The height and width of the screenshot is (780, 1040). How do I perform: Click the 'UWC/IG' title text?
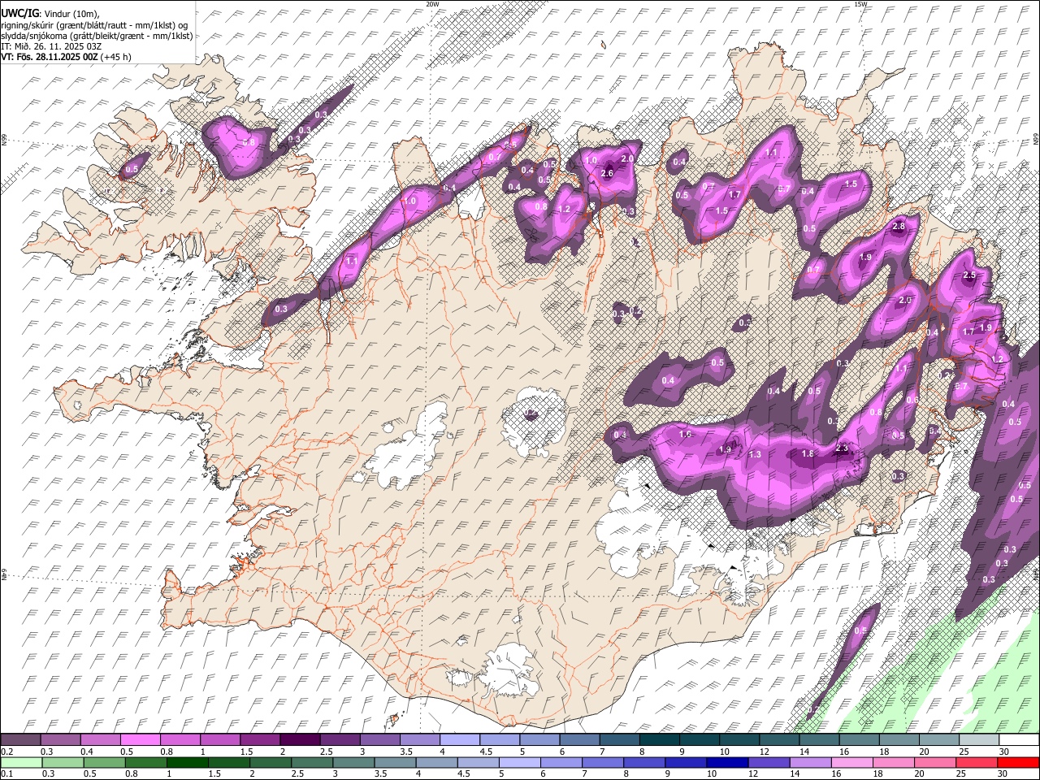(x=19, y=13)
